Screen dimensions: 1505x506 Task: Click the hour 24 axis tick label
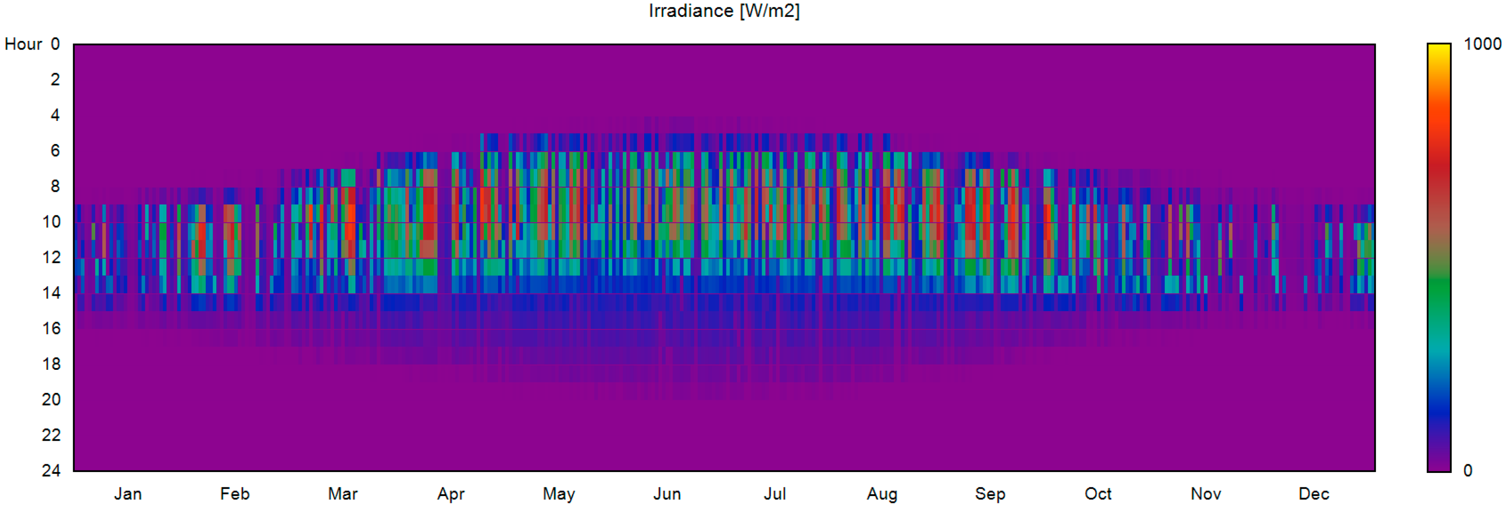[x=51, y=470]
